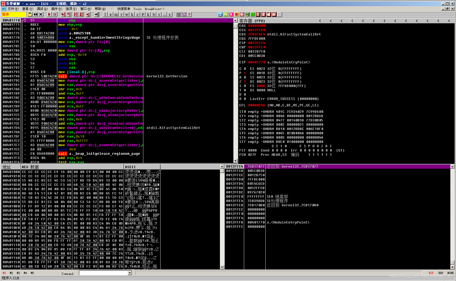Click the Appearance options color grid icon
Viewport: 456px width, 281px height.
[184, 15]
